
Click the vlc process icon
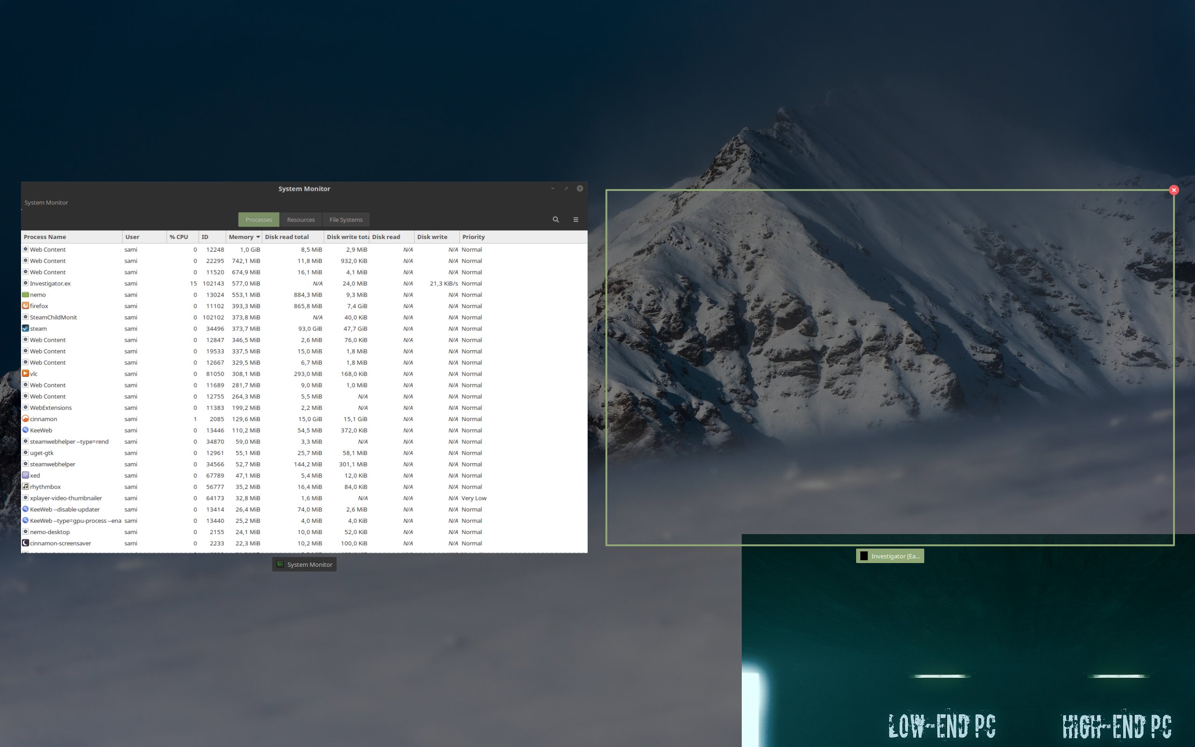point(25,373)
